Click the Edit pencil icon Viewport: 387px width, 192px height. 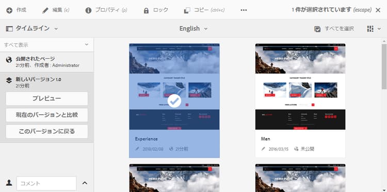(x=45, y=10)
